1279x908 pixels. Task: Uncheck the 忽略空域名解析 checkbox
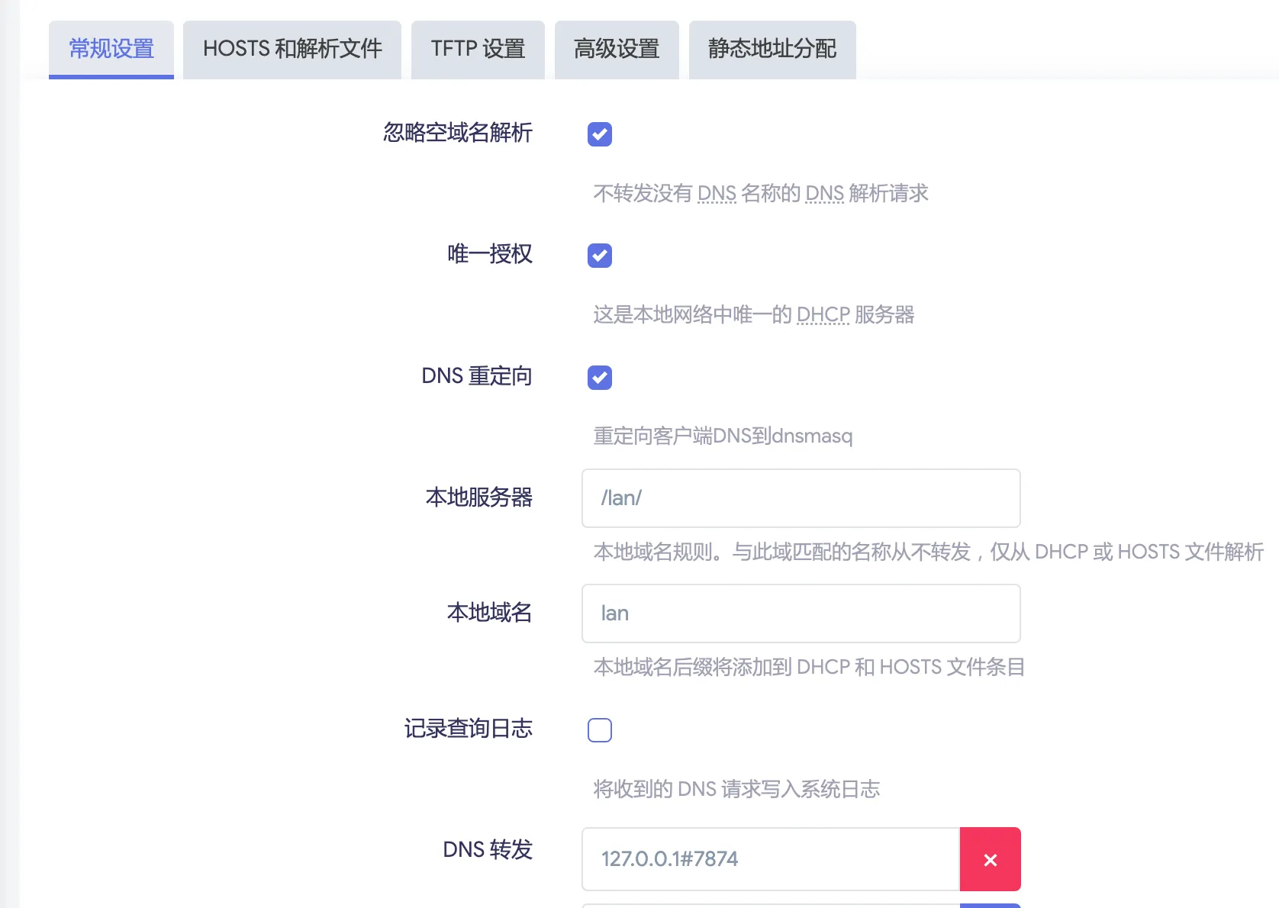coord(600,134)
